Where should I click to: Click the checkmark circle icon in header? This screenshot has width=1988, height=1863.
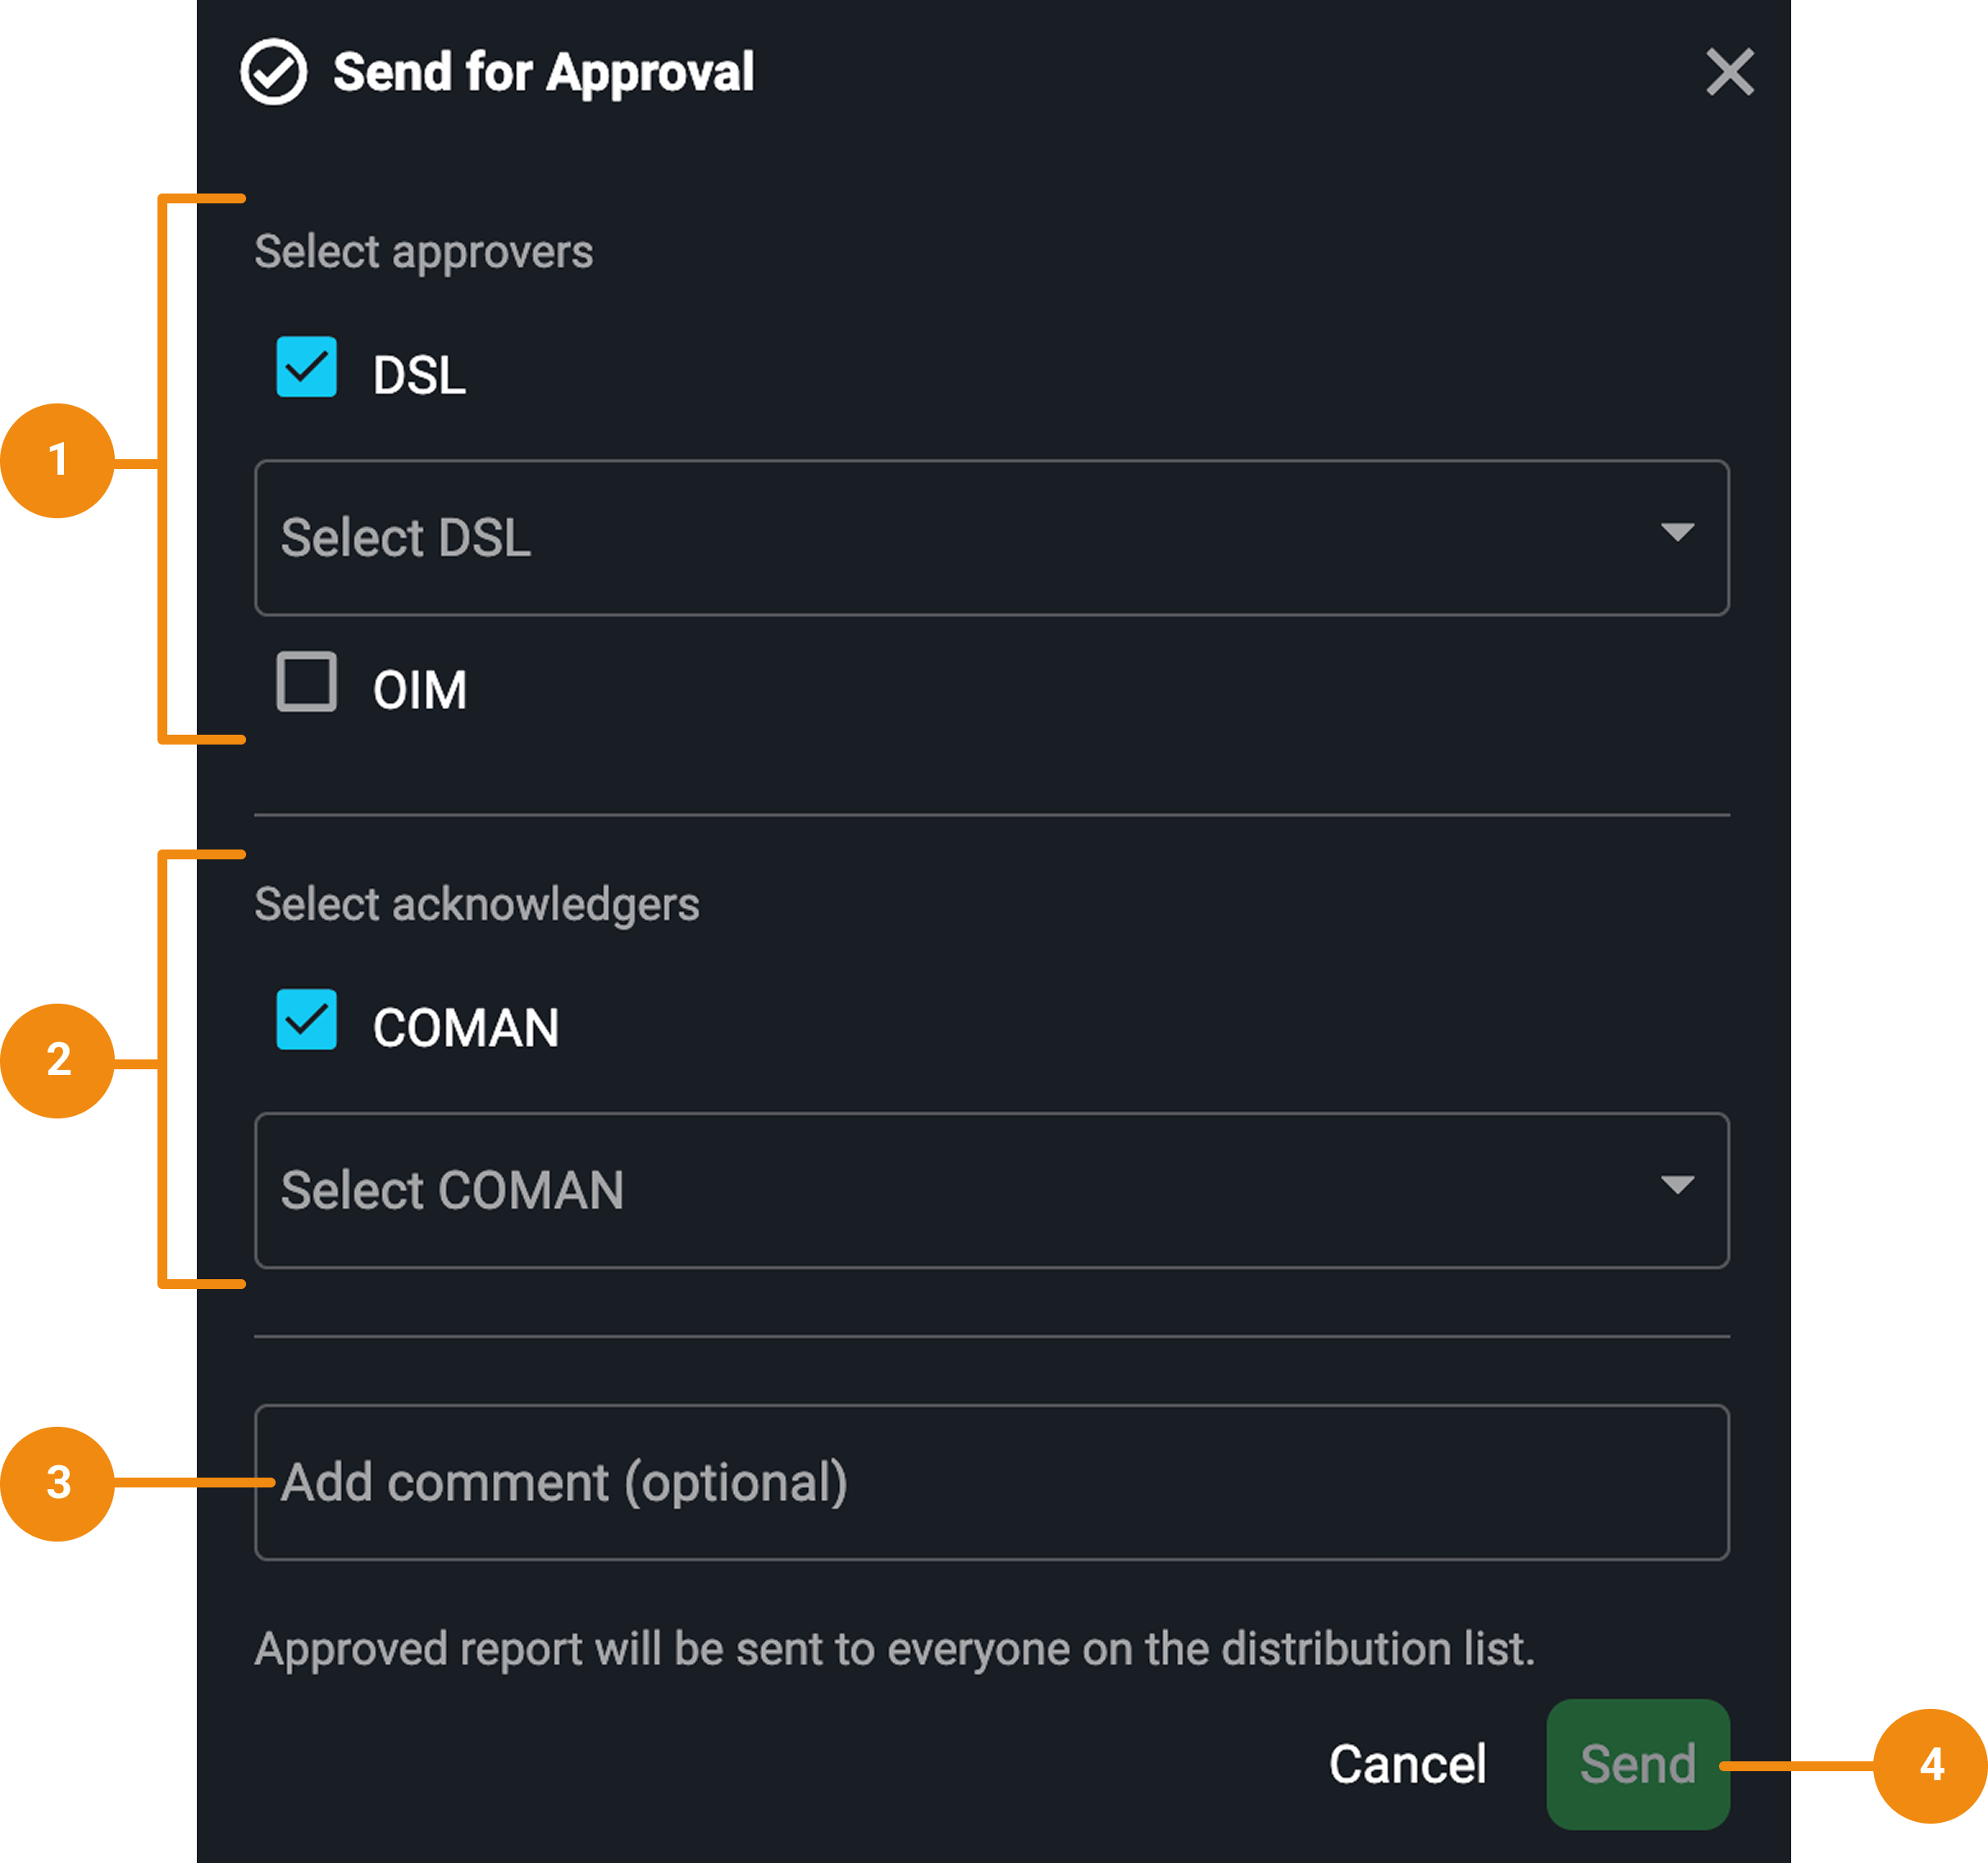point(273,72)
